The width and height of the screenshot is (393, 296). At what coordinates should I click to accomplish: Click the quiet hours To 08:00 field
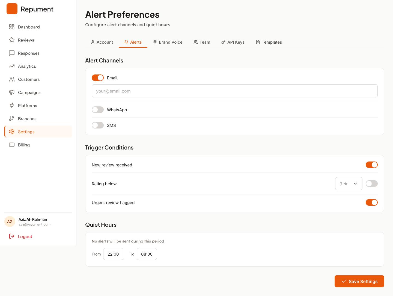147,254
